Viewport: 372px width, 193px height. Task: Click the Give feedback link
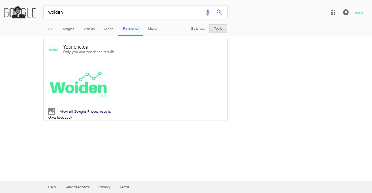click(60, 118)
